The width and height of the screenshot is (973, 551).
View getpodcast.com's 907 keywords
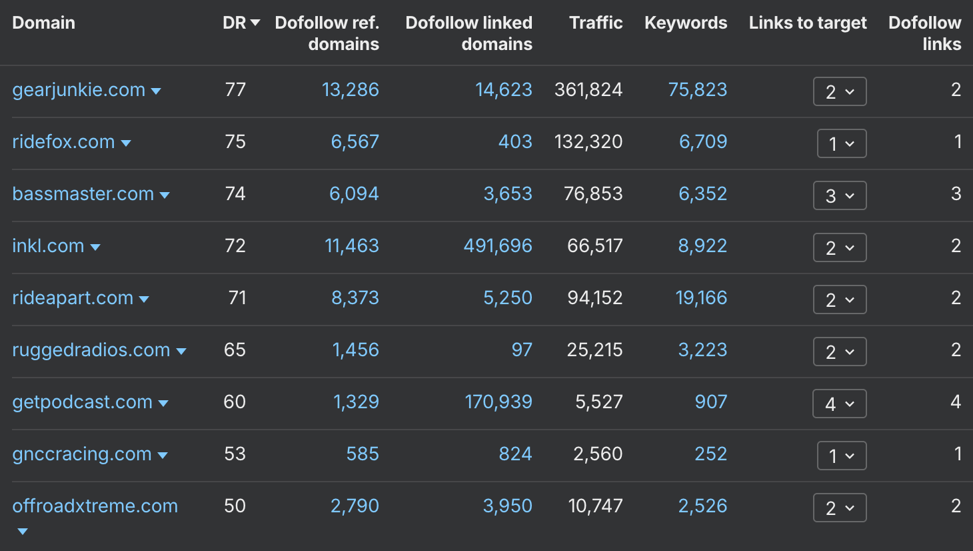[711, 402]
